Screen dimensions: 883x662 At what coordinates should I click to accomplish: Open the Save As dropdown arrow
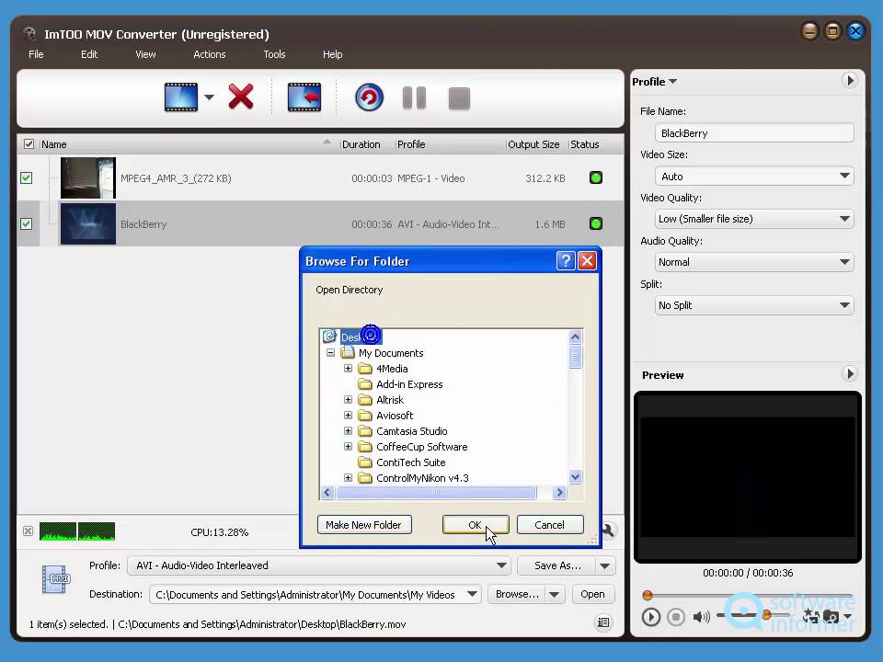tap(605, 565)
